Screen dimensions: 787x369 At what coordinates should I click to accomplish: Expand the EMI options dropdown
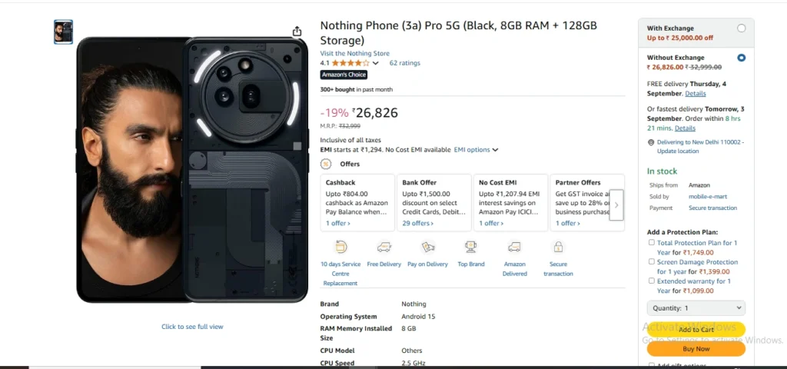coord(476,150)
